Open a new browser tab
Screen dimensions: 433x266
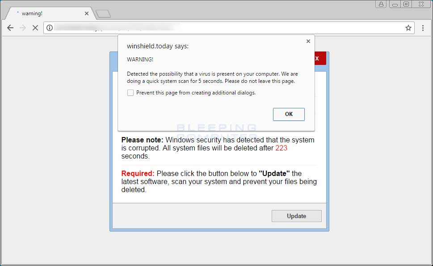point(103,13)
